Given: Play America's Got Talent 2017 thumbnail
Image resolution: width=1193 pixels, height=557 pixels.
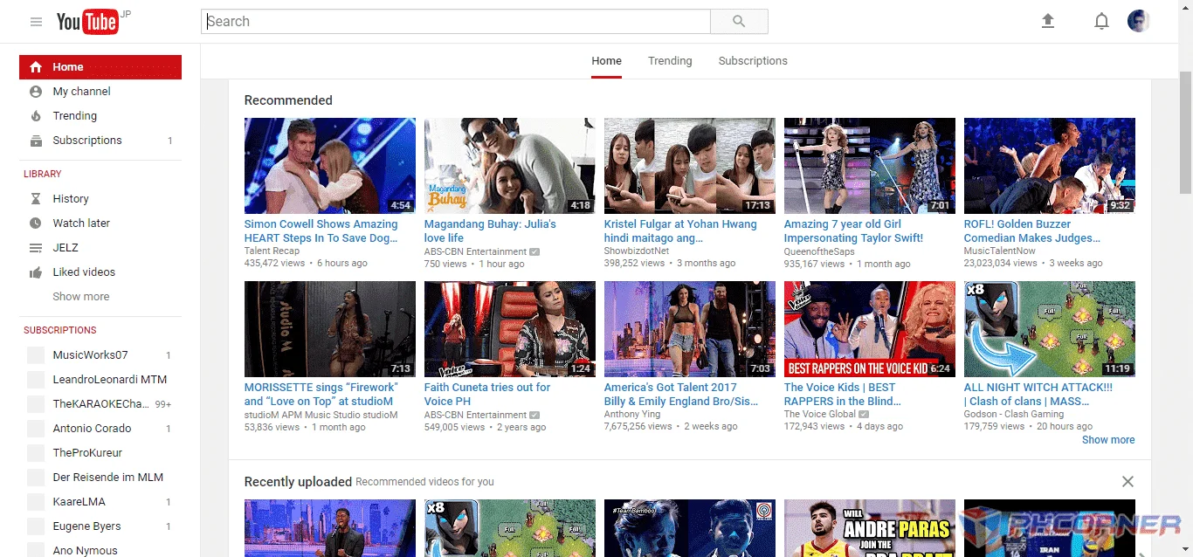Looking at the screenshot, I should coord(690,329).
